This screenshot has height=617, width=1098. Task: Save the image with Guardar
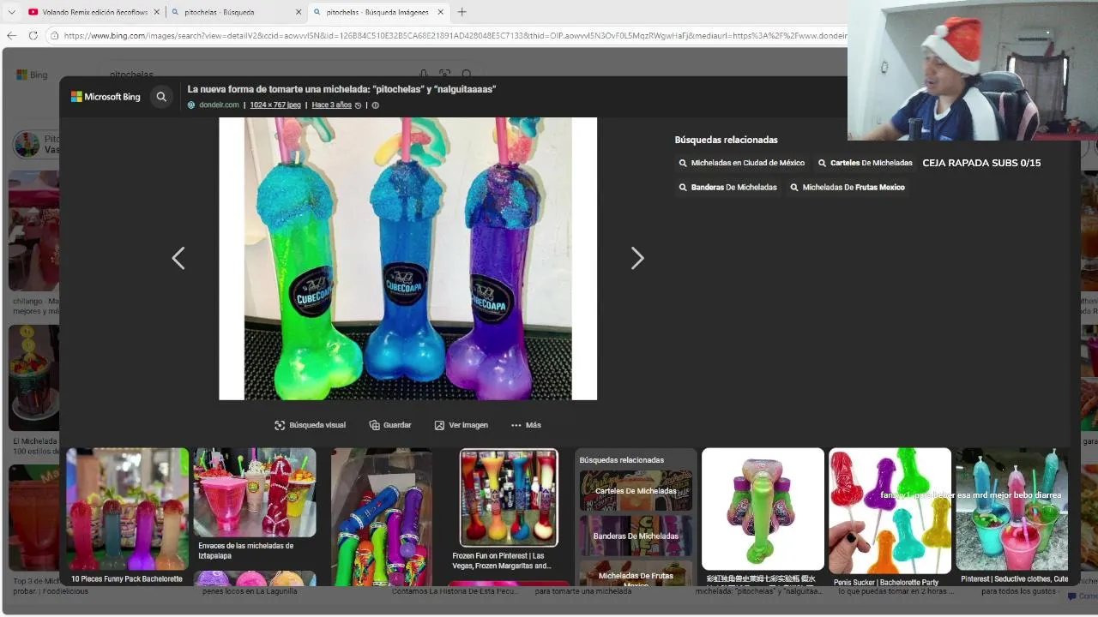(390, 425)
